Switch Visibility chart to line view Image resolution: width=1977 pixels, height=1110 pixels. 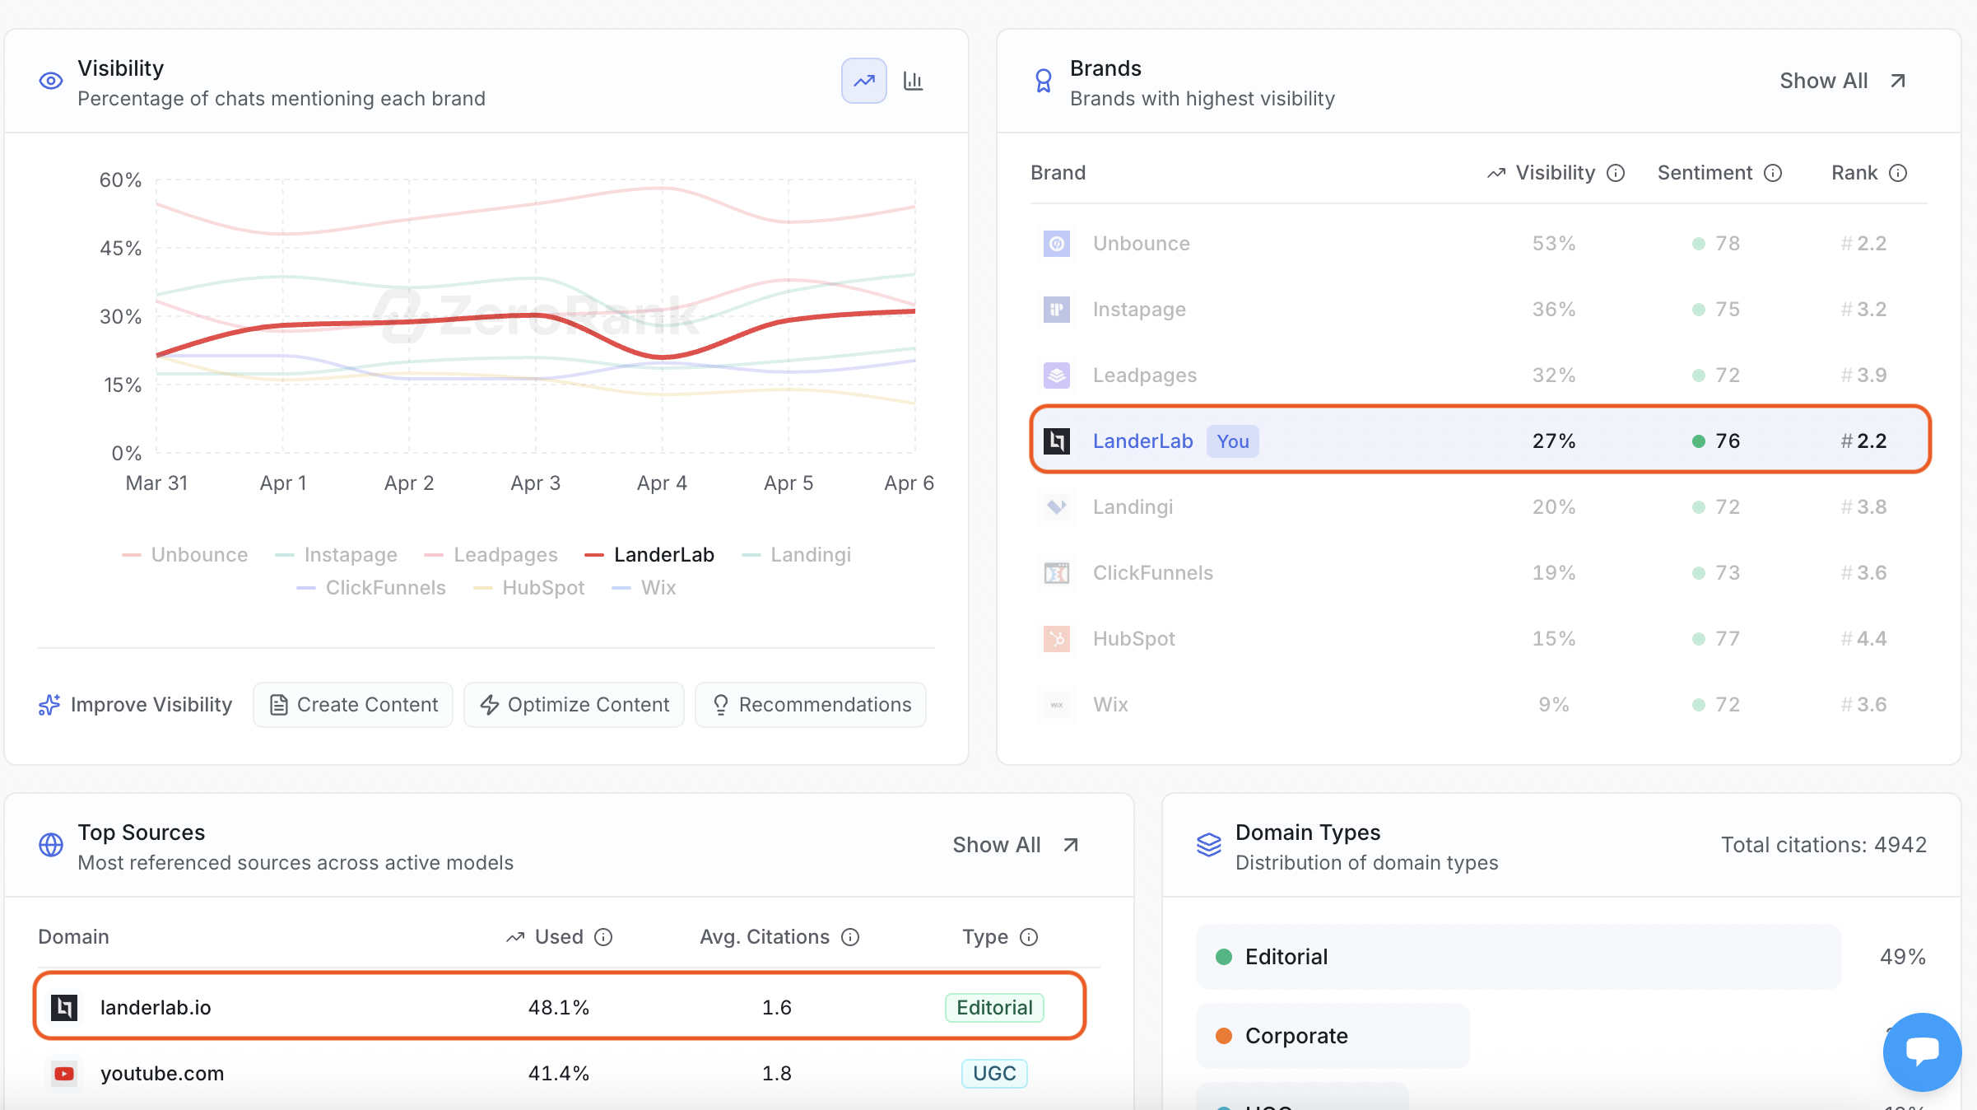(x=863, y=81)
